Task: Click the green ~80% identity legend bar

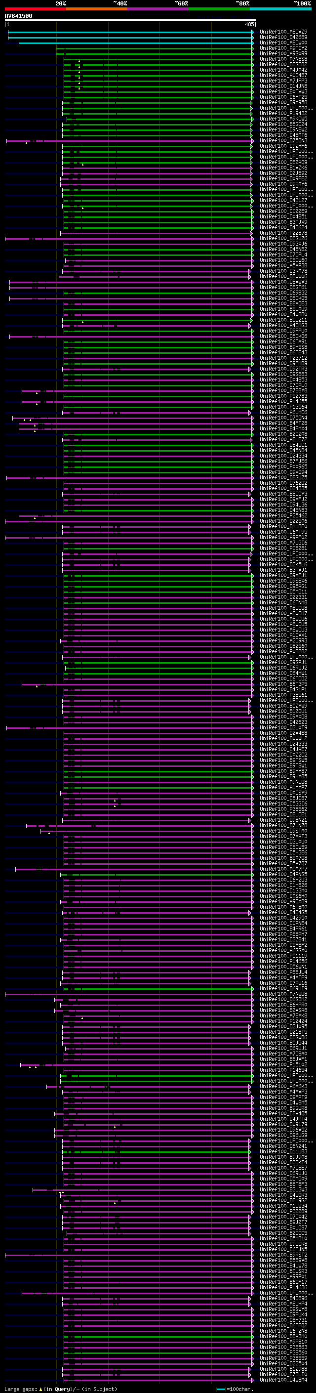Action: [x=219, y=9]
